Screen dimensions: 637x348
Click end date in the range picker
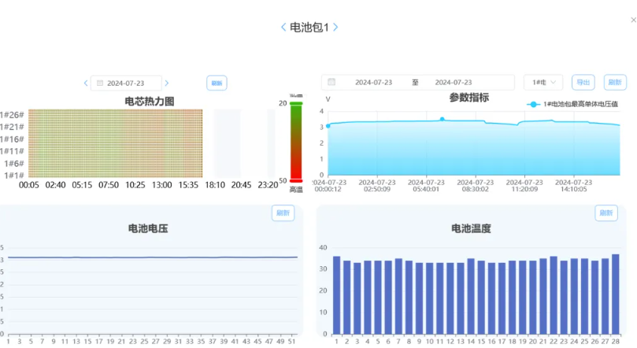454,82
